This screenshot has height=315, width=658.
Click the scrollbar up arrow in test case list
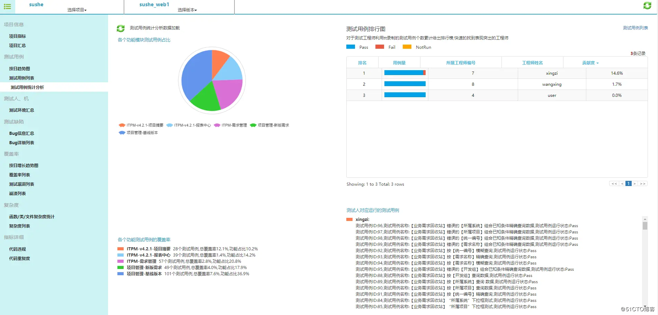point(645,219)
